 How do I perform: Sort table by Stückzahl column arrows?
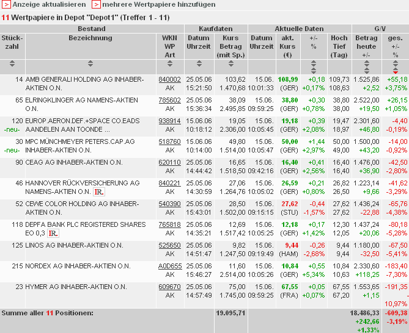[12, 63]
